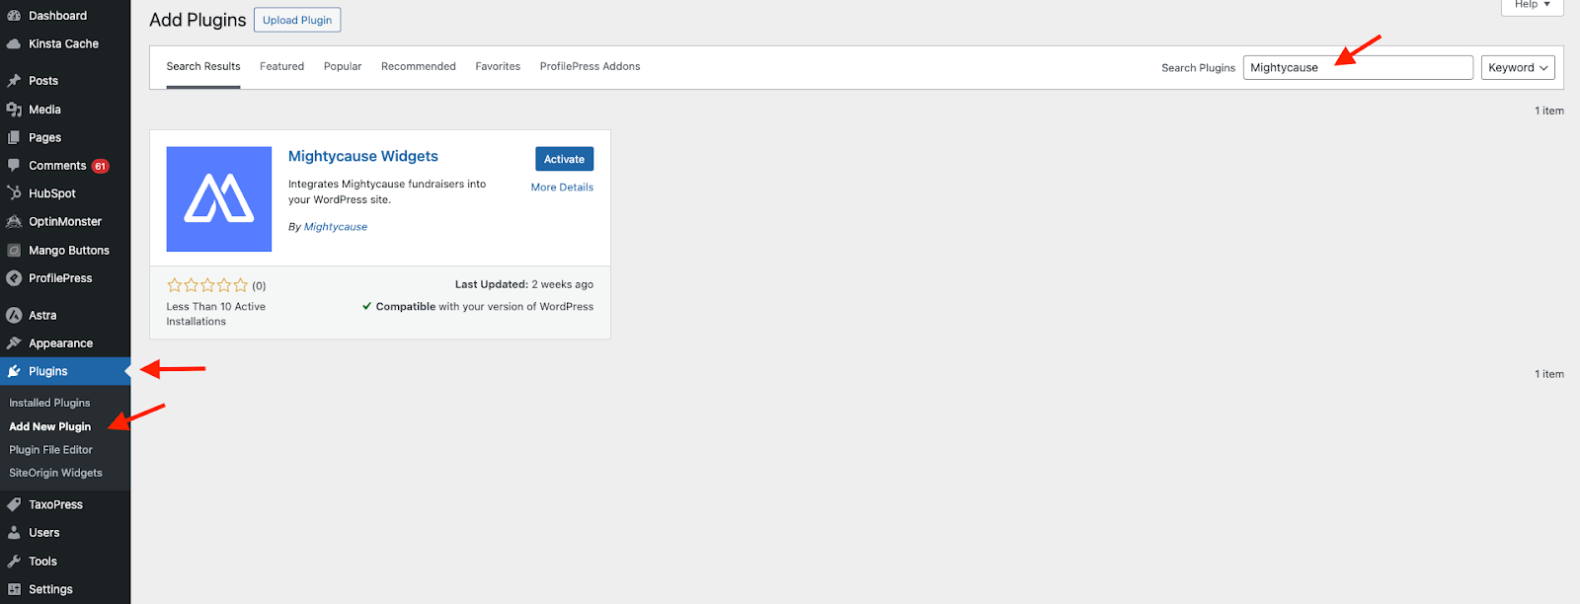Click the plugin description 'Integrates Mightycause fundraisers' text
This screenshot has height=604, width=1580.
(387, 191)
